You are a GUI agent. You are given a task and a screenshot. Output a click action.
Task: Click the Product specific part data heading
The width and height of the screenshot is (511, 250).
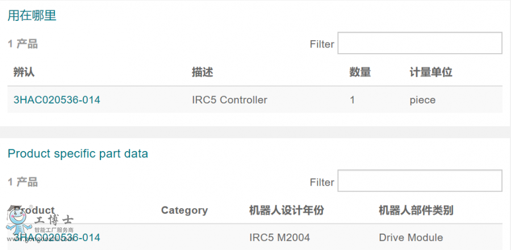pyautogui.click(x=77, y=154)
